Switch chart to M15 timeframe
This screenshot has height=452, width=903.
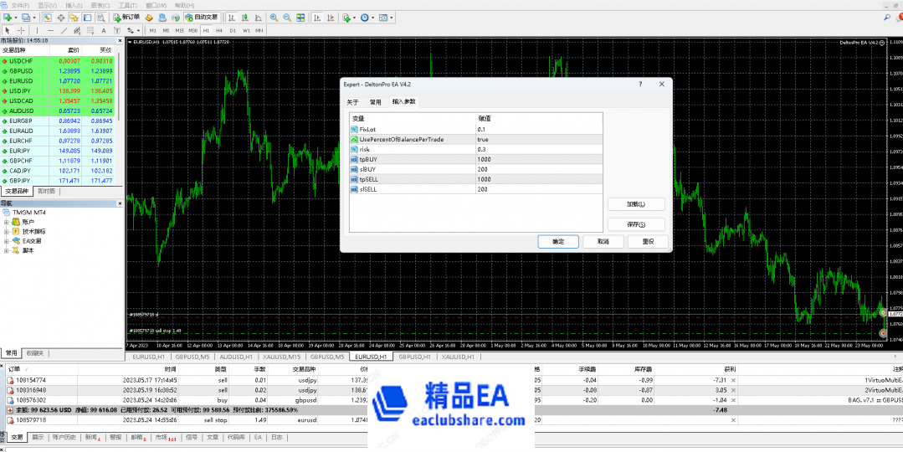click(x=179, y=30)
